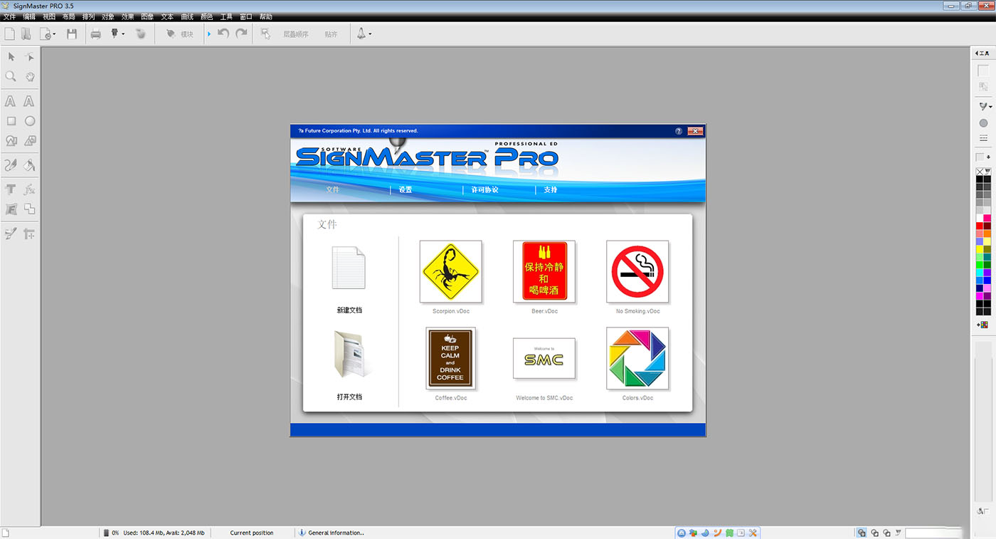Switch to the 设置 tab in dialog

pyautogui.click(x=406, y=190)
